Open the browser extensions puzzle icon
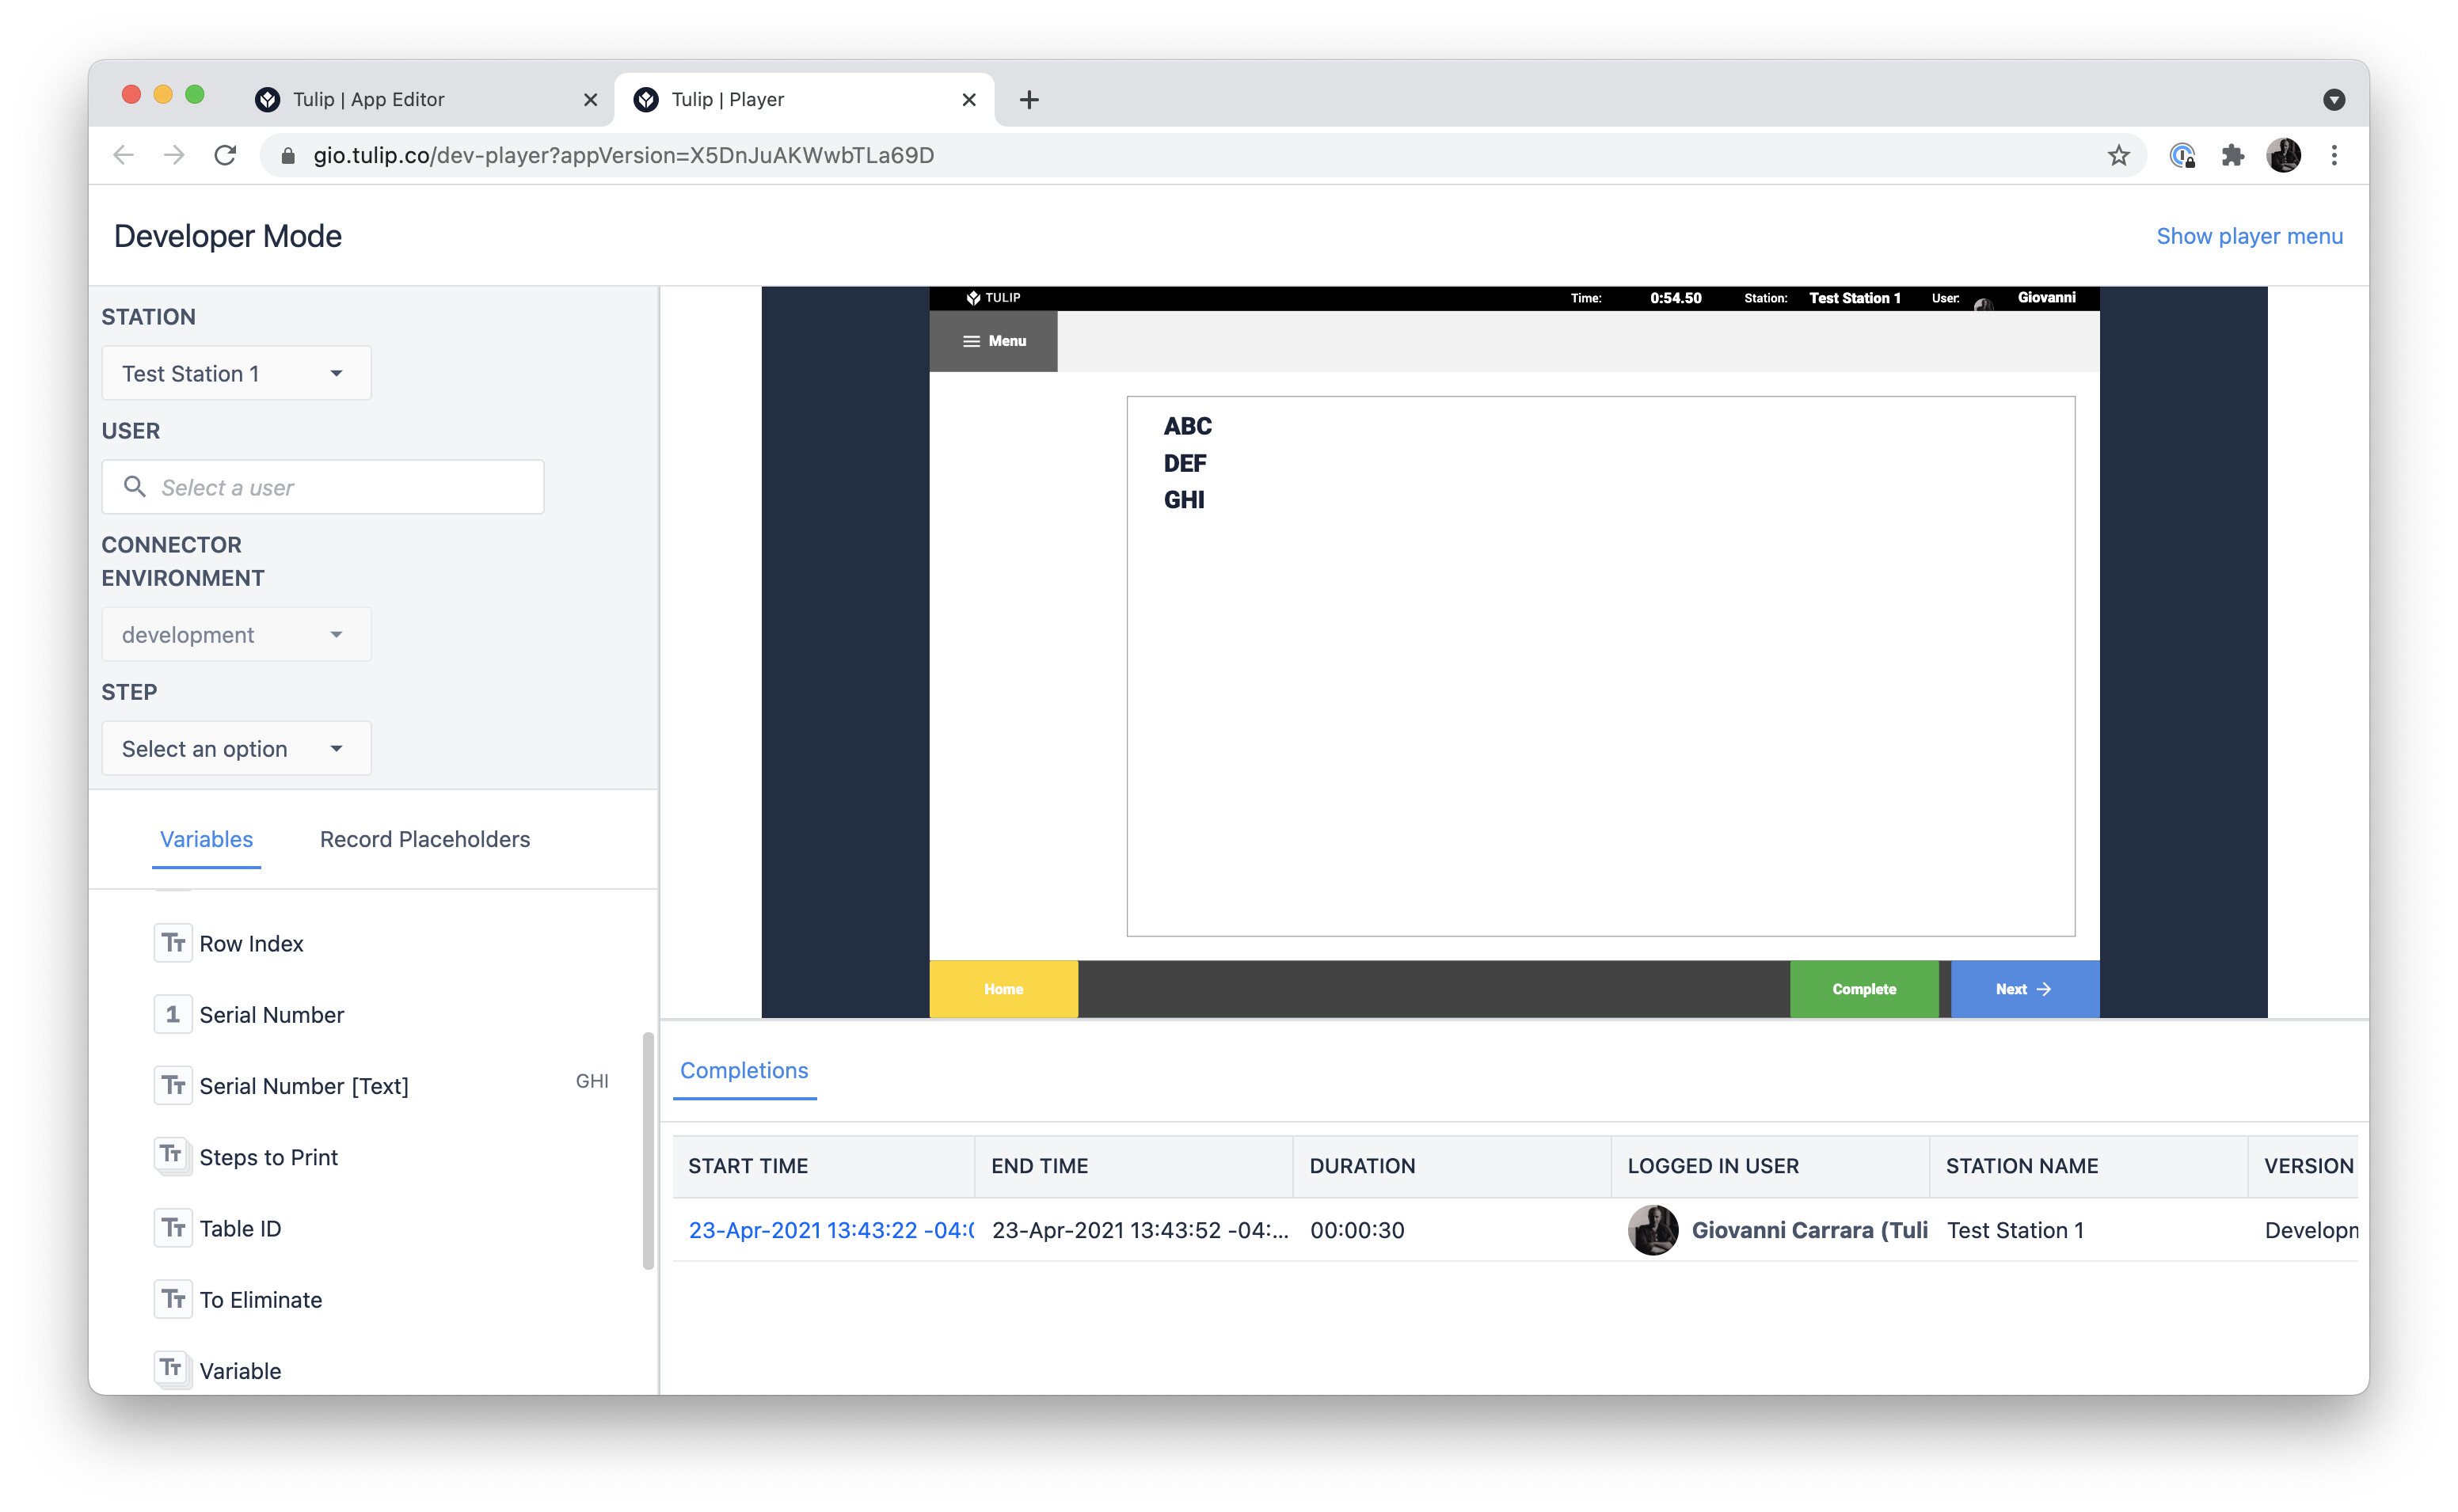Viewport: 2458px width, 1512px height. tap(2232, 155)
